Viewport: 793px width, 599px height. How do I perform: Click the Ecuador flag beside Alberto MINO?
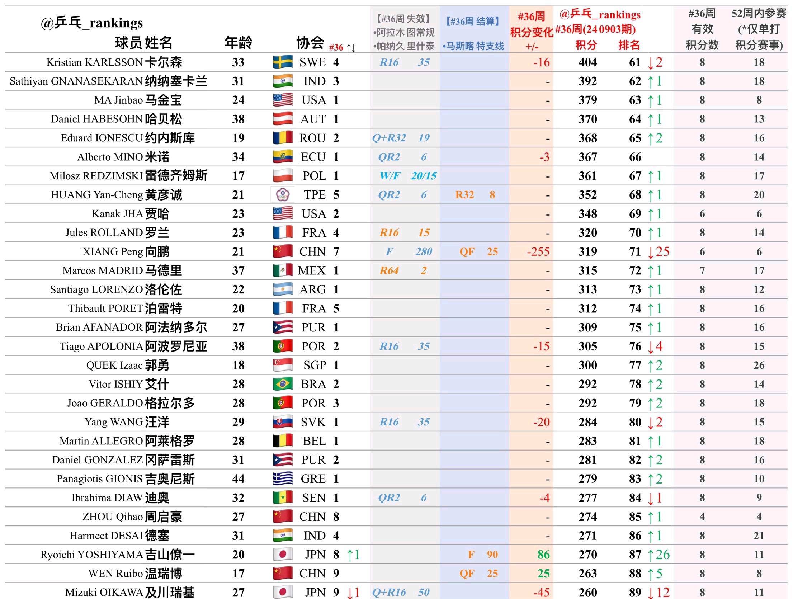click(283, 157)
